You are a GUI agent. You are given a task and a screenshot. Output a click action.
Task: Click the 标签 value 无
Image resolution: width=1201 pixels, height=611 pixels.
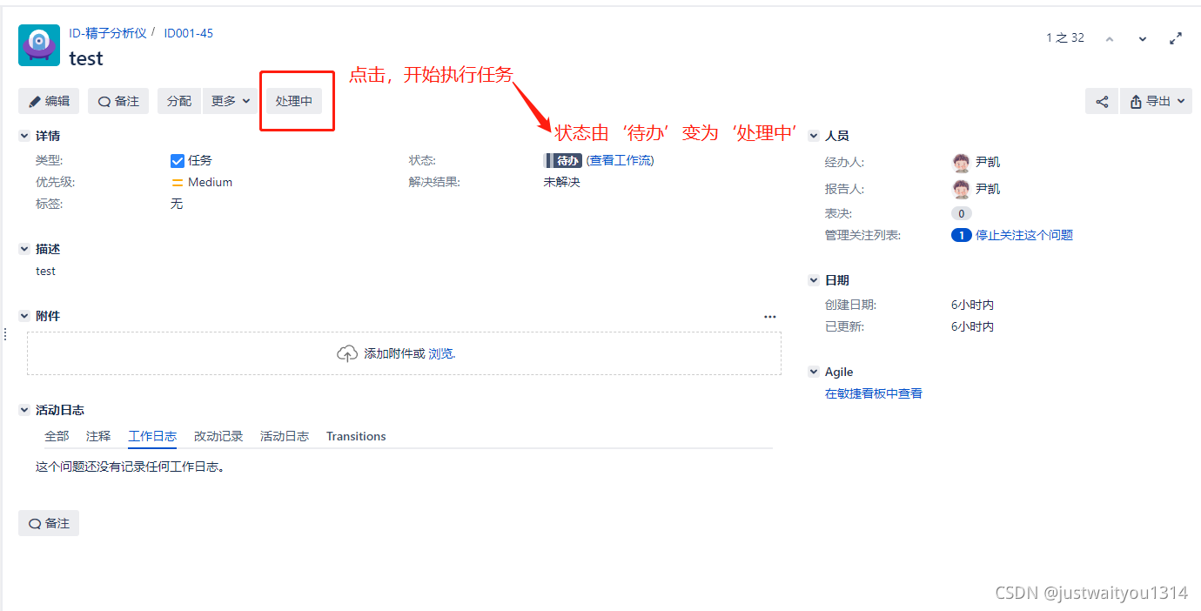coord(177,204)
